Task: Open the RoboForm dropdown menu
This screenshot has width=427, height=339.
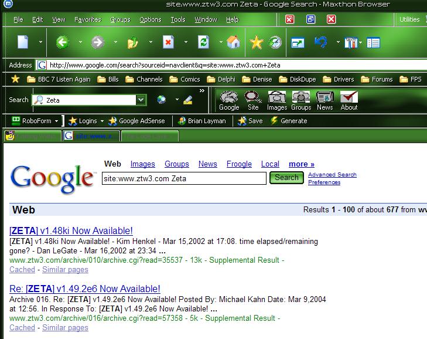Action: (56, 121)
